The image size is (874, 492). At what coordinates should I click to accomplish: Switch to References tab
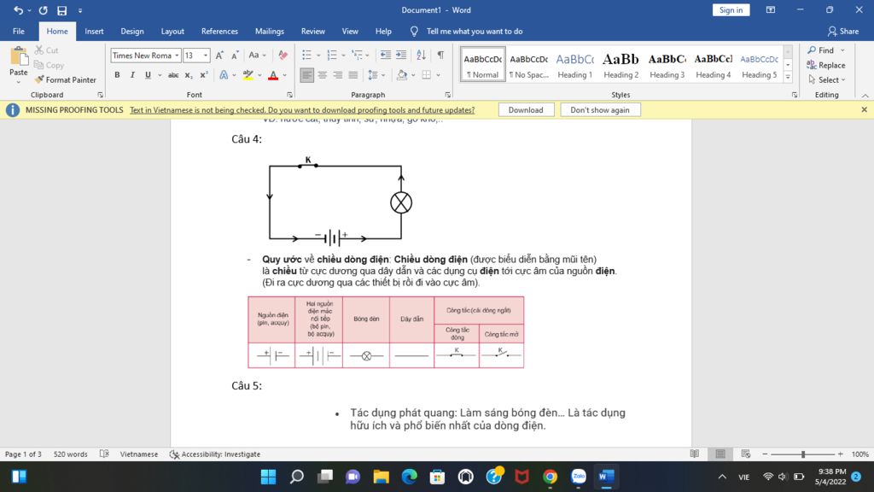point(219,32)
